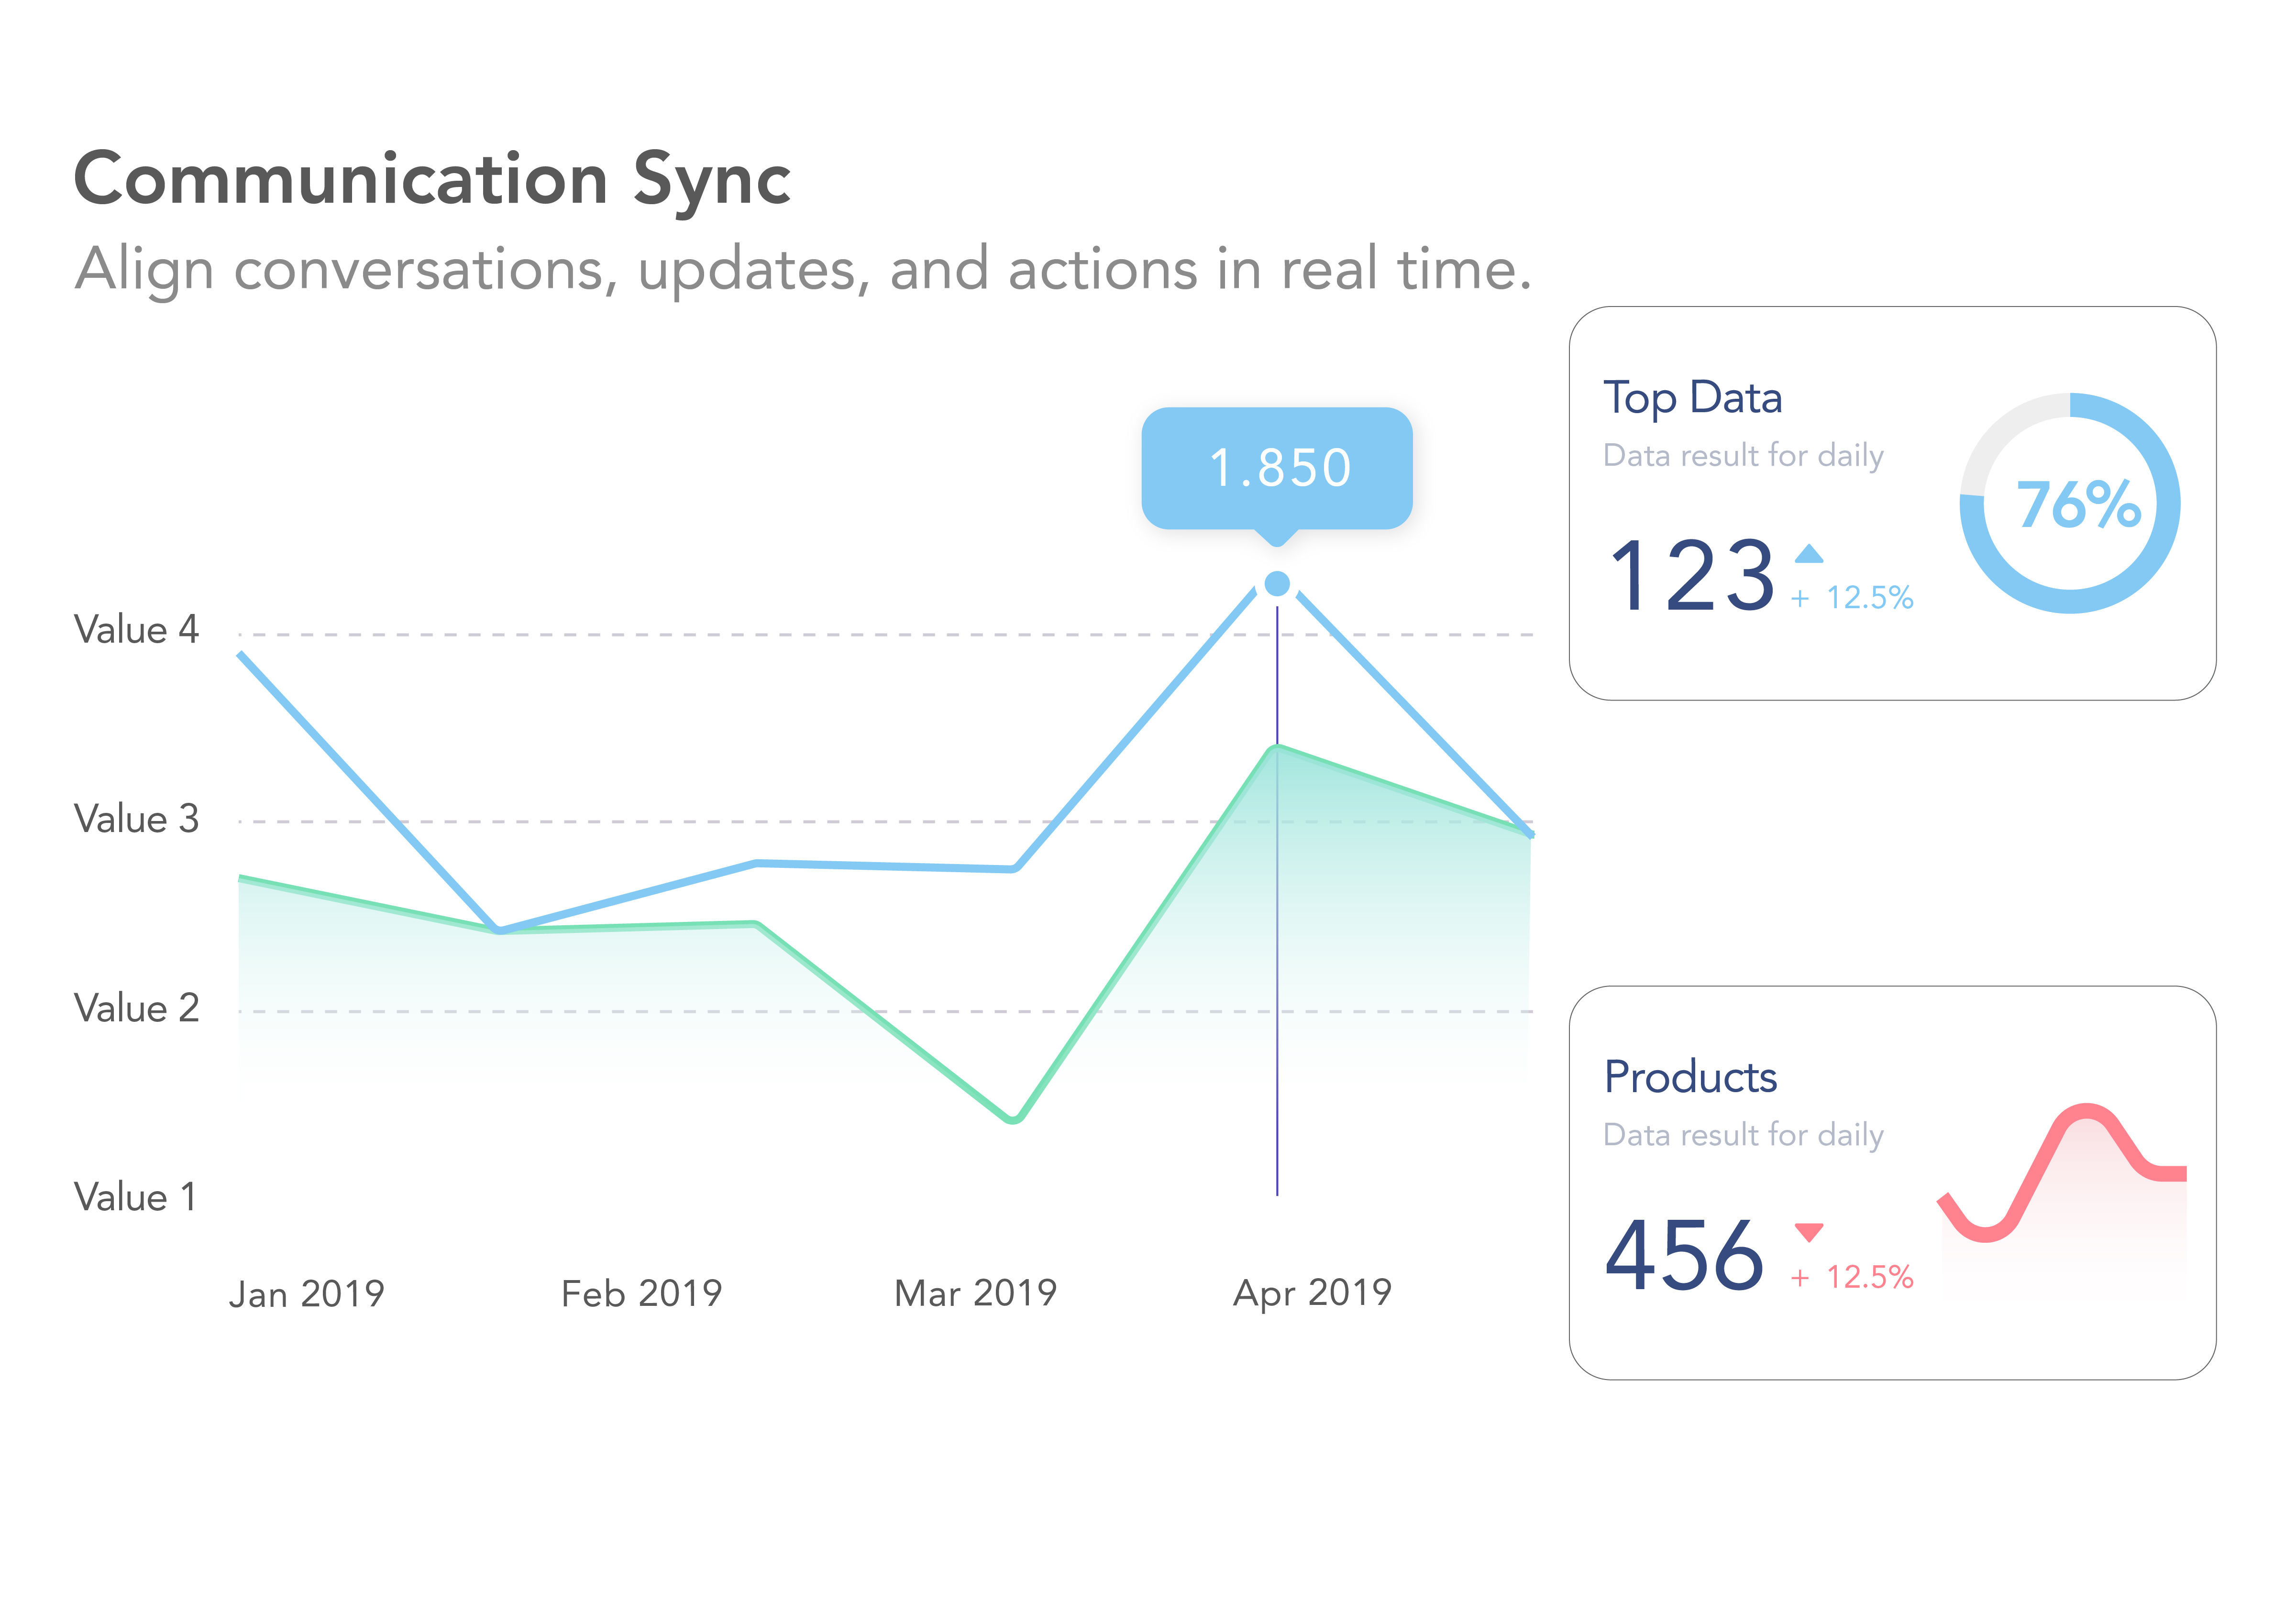Image resolution: width=2296 pixels, height=1610 pixels.
Task: Select the Feb 2019 axis label
Action: click(x=641, y=1293)
